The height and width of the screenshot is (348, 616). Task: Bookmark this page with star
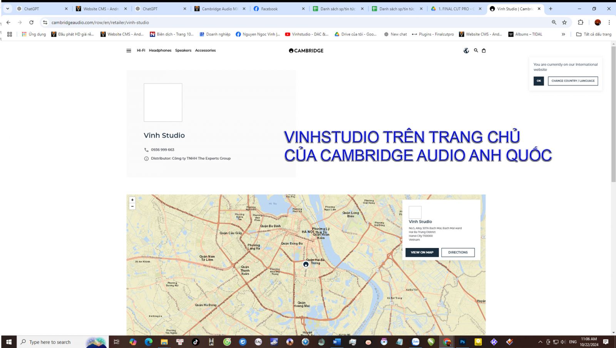click(x=564, y=22)
